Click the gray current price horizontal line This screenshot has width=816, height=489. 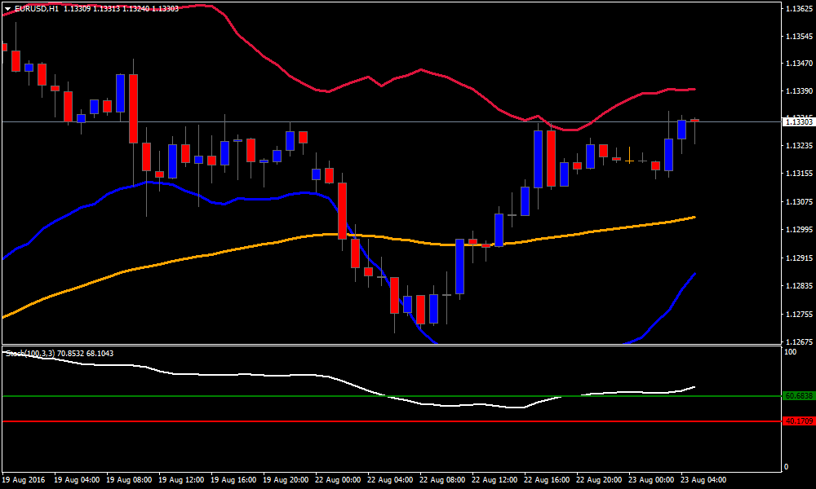click(408, 121)
